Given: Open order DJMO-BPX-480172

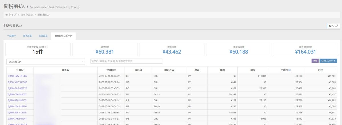Looking at the screenshot, I should (x=17, y=100).
